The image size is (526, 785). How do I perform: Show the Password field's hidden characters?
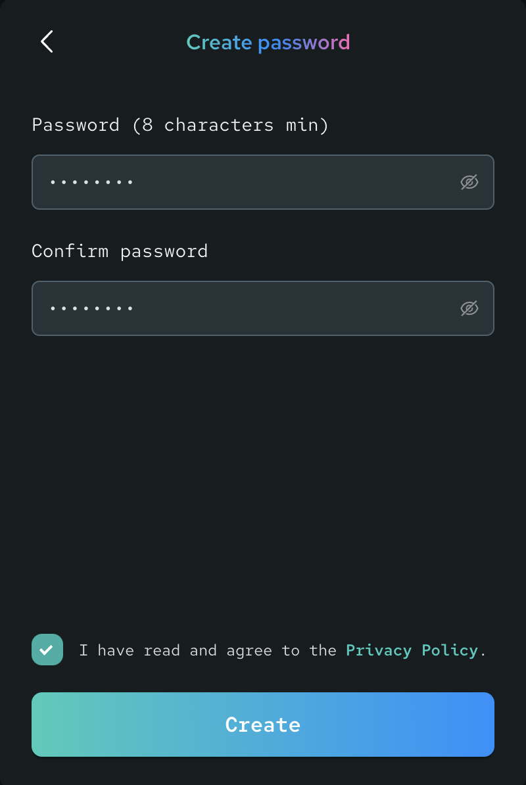[469, 182]
